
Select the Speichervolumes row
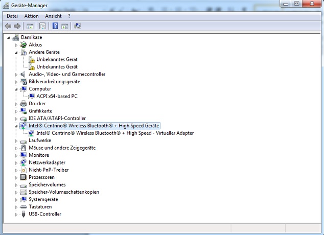coord(47,184)
